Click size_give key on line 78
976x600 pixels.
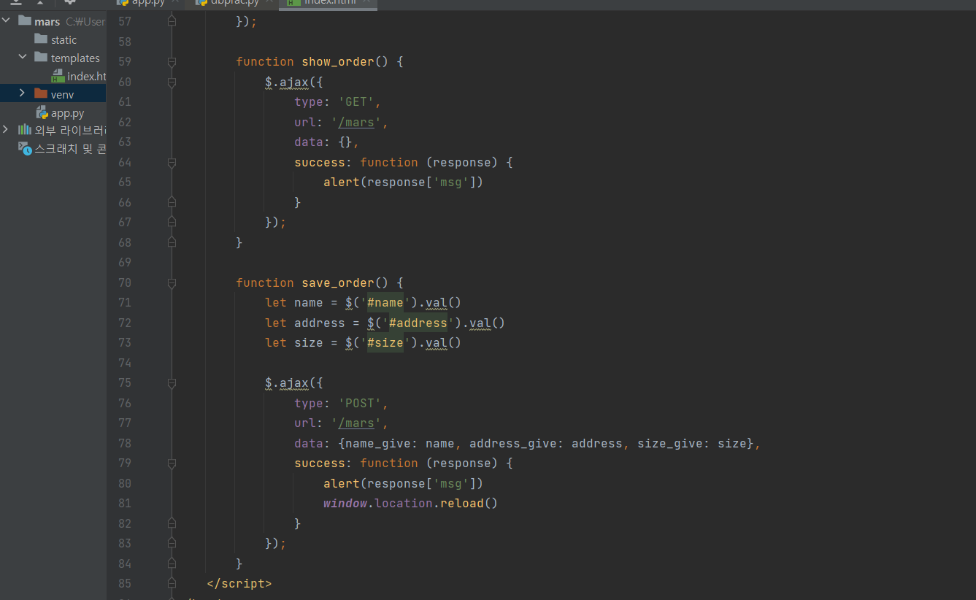[670, 444]
